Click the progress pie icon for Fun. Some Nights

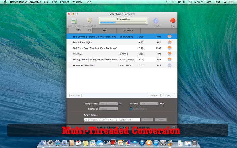coord(169,42)
